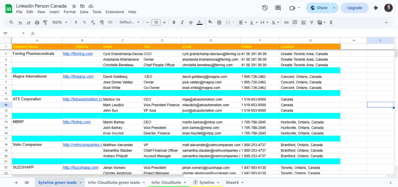Open the font family dropdown
The height and width of the screenshot is (187, 398).
pyautogui.click(x=129, y=22)
